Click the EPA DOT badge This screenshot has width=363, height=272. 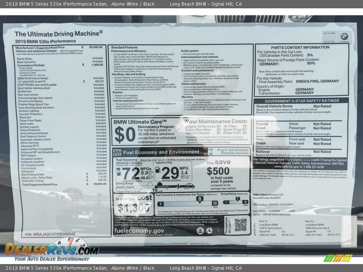(117, 152)
